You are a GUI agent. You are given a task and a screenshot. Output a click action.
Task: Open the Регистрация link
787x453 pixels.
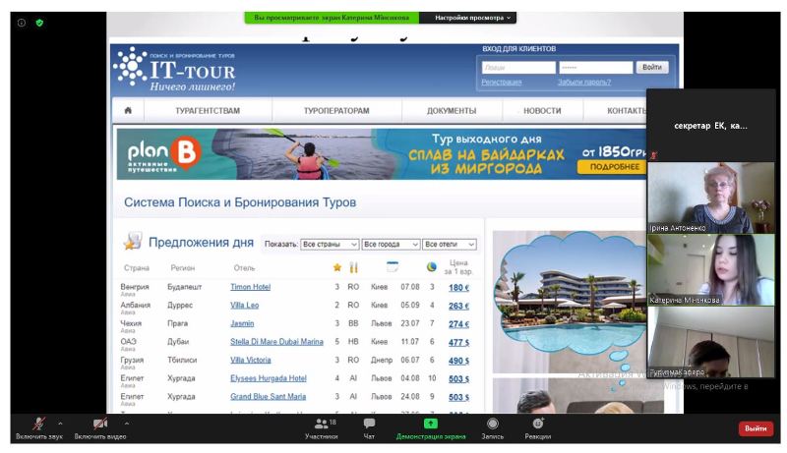(x=501, y=82)
